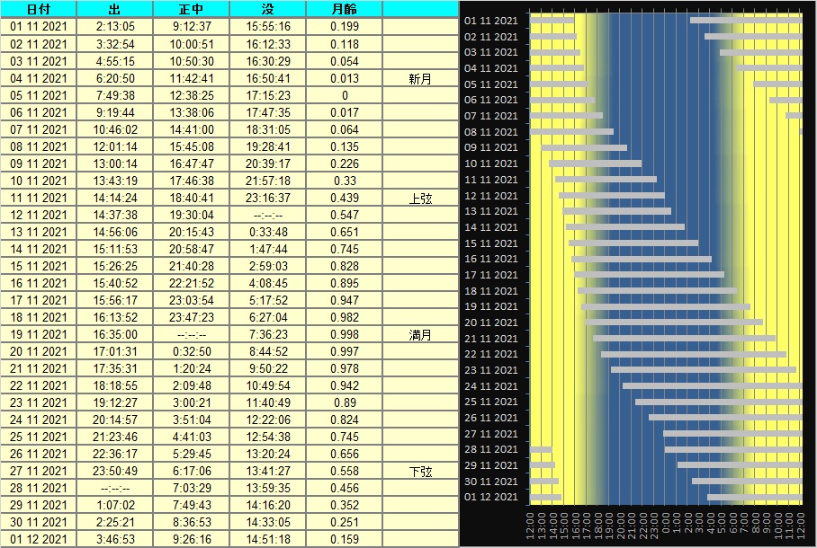This screenshot has height=548, width=817.
Task: Select the 没 column header
Action: click(x=268, y=9)
